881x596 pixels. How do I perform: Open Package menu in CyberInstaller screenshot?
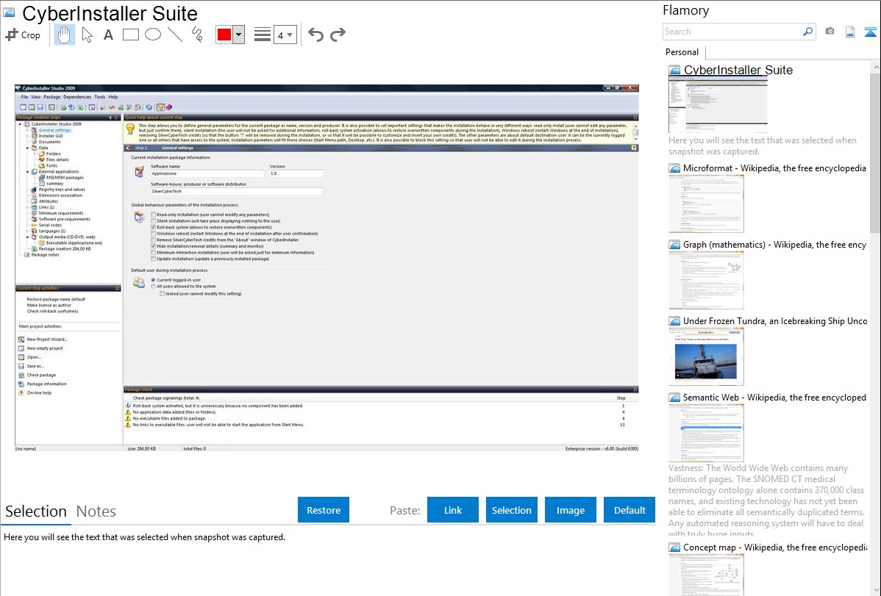coord(51,96)
